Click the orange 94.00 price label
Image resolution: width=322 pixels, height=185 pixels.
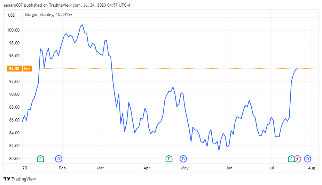(14, 69)
